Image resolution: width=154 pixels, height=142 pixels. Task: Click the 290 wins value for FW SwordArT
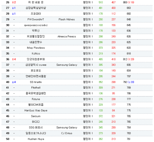tap(101, 19)
